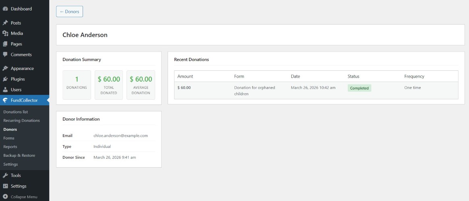Select Donors submenu item
This screenshot has height=201, width=469.
point(10,129)
